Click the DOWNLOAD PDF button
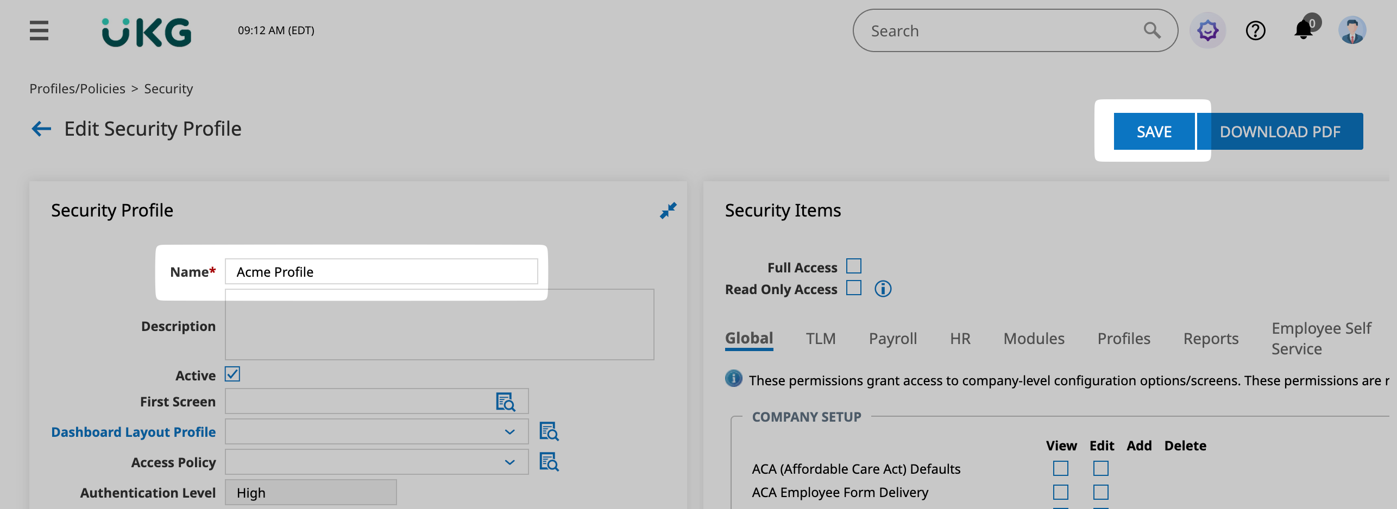1397x509 pixels. coord(1280,131)
